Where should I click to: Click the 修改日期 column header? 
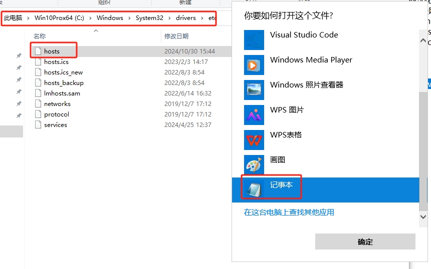pos(176,36)
